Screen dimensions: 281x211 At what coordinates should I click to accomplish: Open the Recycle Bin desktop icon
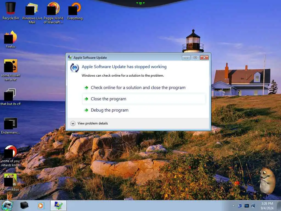click(11, 11)
